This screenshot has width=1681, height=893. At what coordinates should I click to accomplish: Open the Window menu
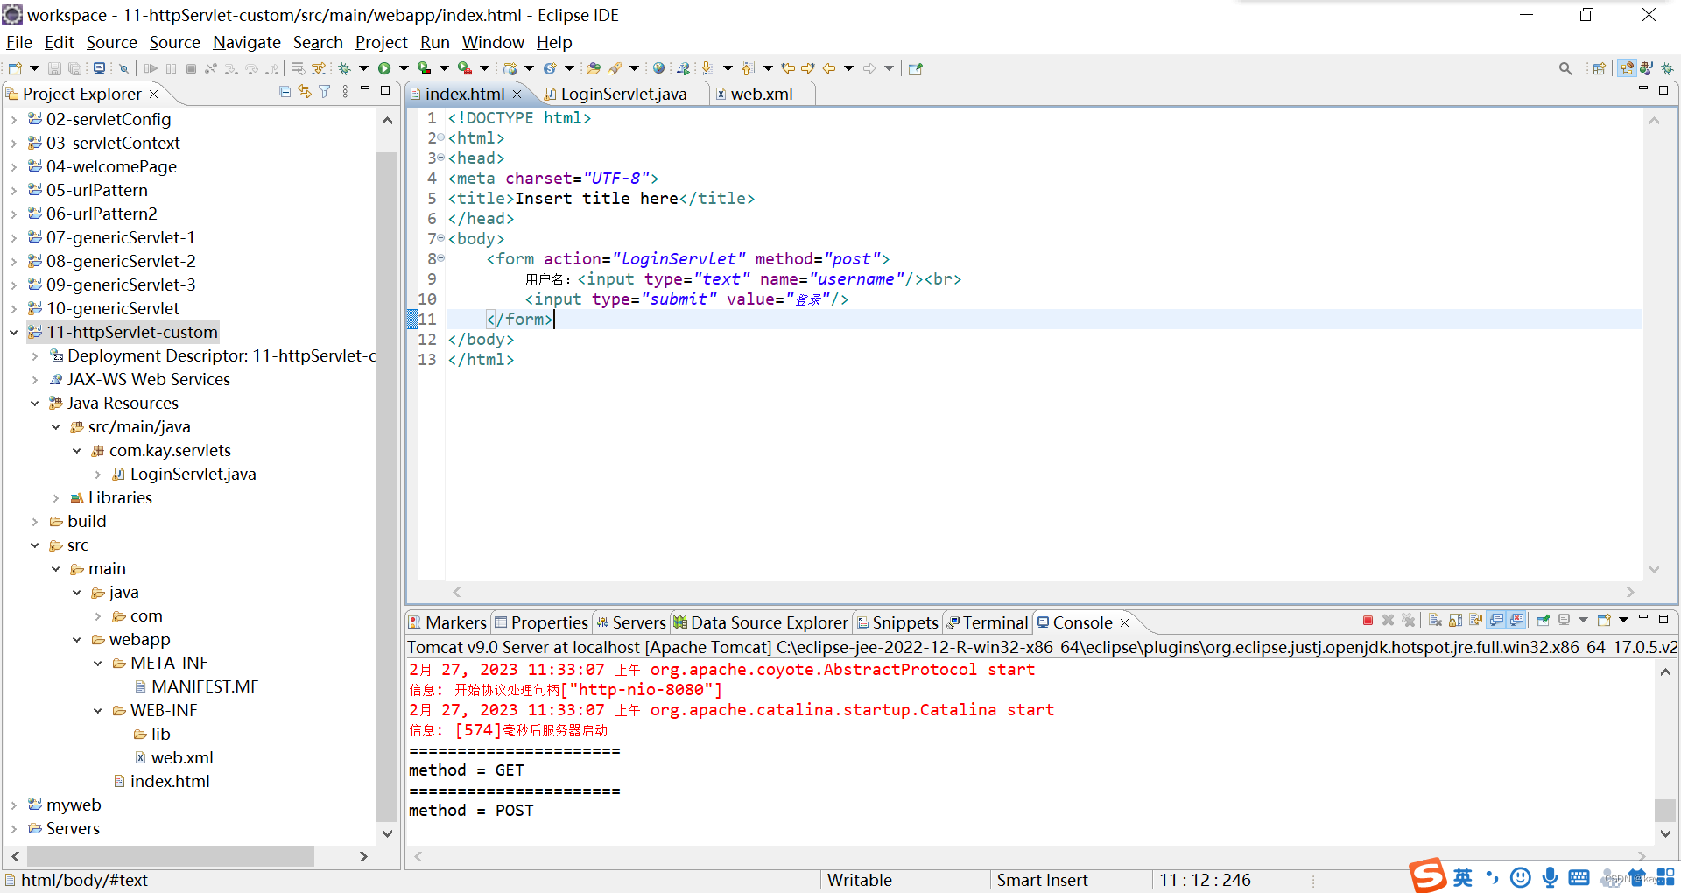(492, 42)
